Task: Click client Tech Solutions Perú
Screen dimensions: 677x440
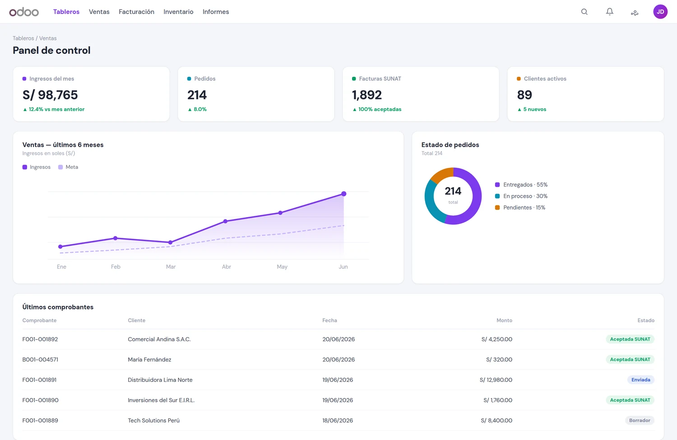Action: tap(153, 421)
